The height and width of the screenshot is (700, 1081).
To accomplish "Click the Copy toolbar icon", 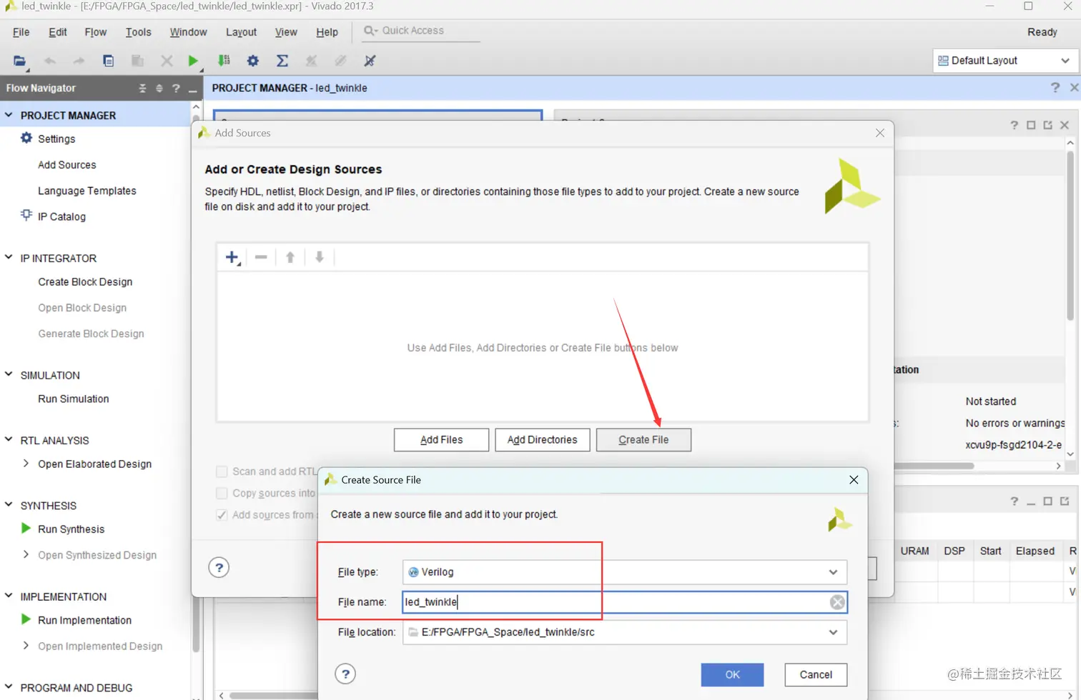I will coord(108,61).
